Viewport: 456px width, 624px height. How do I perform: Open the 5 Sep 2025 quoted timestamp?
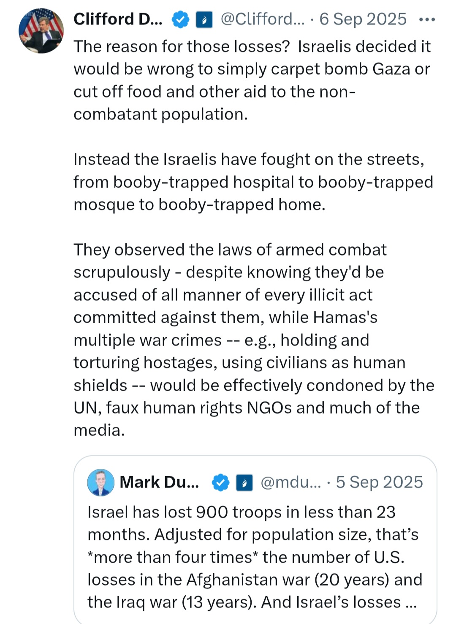pos(379,482)
